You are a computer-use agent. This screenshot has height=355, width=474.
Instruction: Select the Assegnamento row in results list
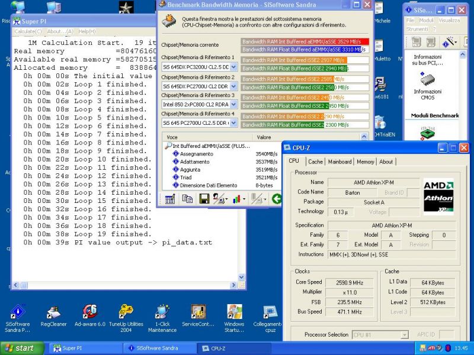197,154
